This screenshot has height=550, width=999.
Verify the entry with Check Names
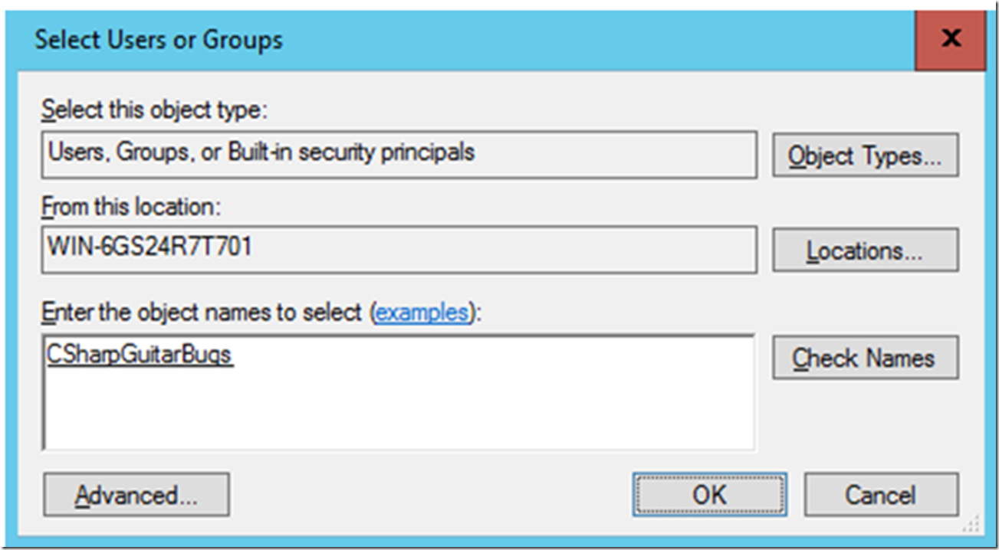pos(865,357)
